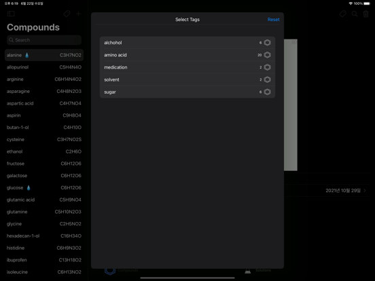Select the alchohol tag row
The image size is (375, 281).
point(187,43)
